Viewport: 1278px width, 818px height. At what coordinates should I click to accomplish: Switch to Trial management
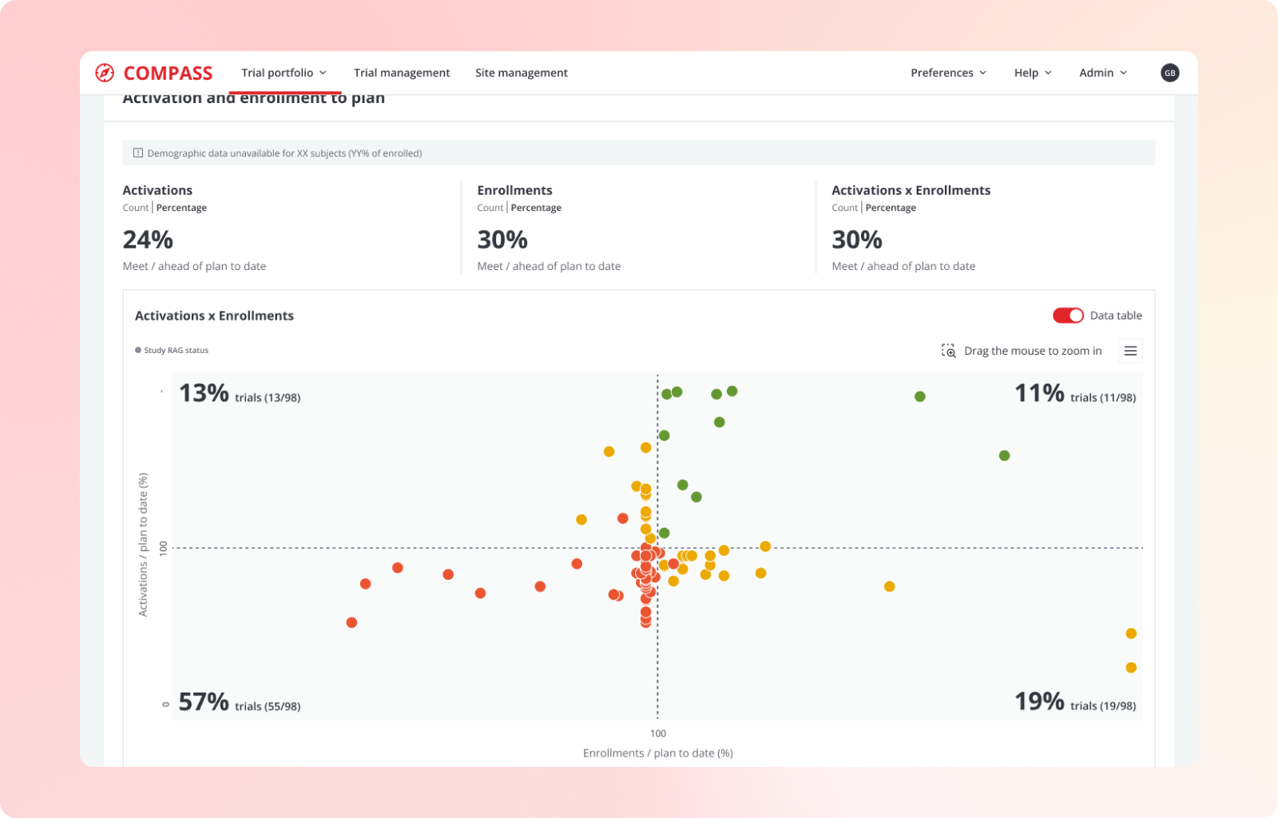(x=402, y=72)
